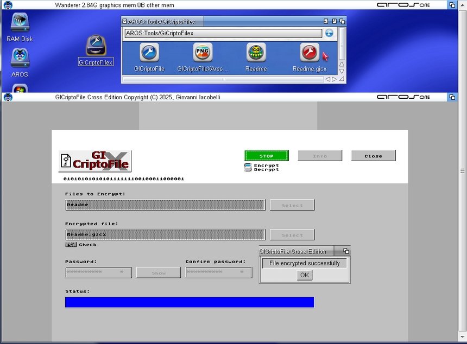The width and height of the screenshot is (467, 344).
Task: Click the AROS:Tools/GiCriptoFilex path field
Action: pyautogui.click(x=223, y=33)
